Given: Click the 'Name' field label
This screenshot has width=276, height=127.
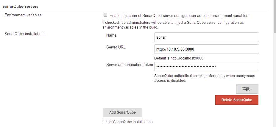Looking at the screenshot, I should point(111,35).
